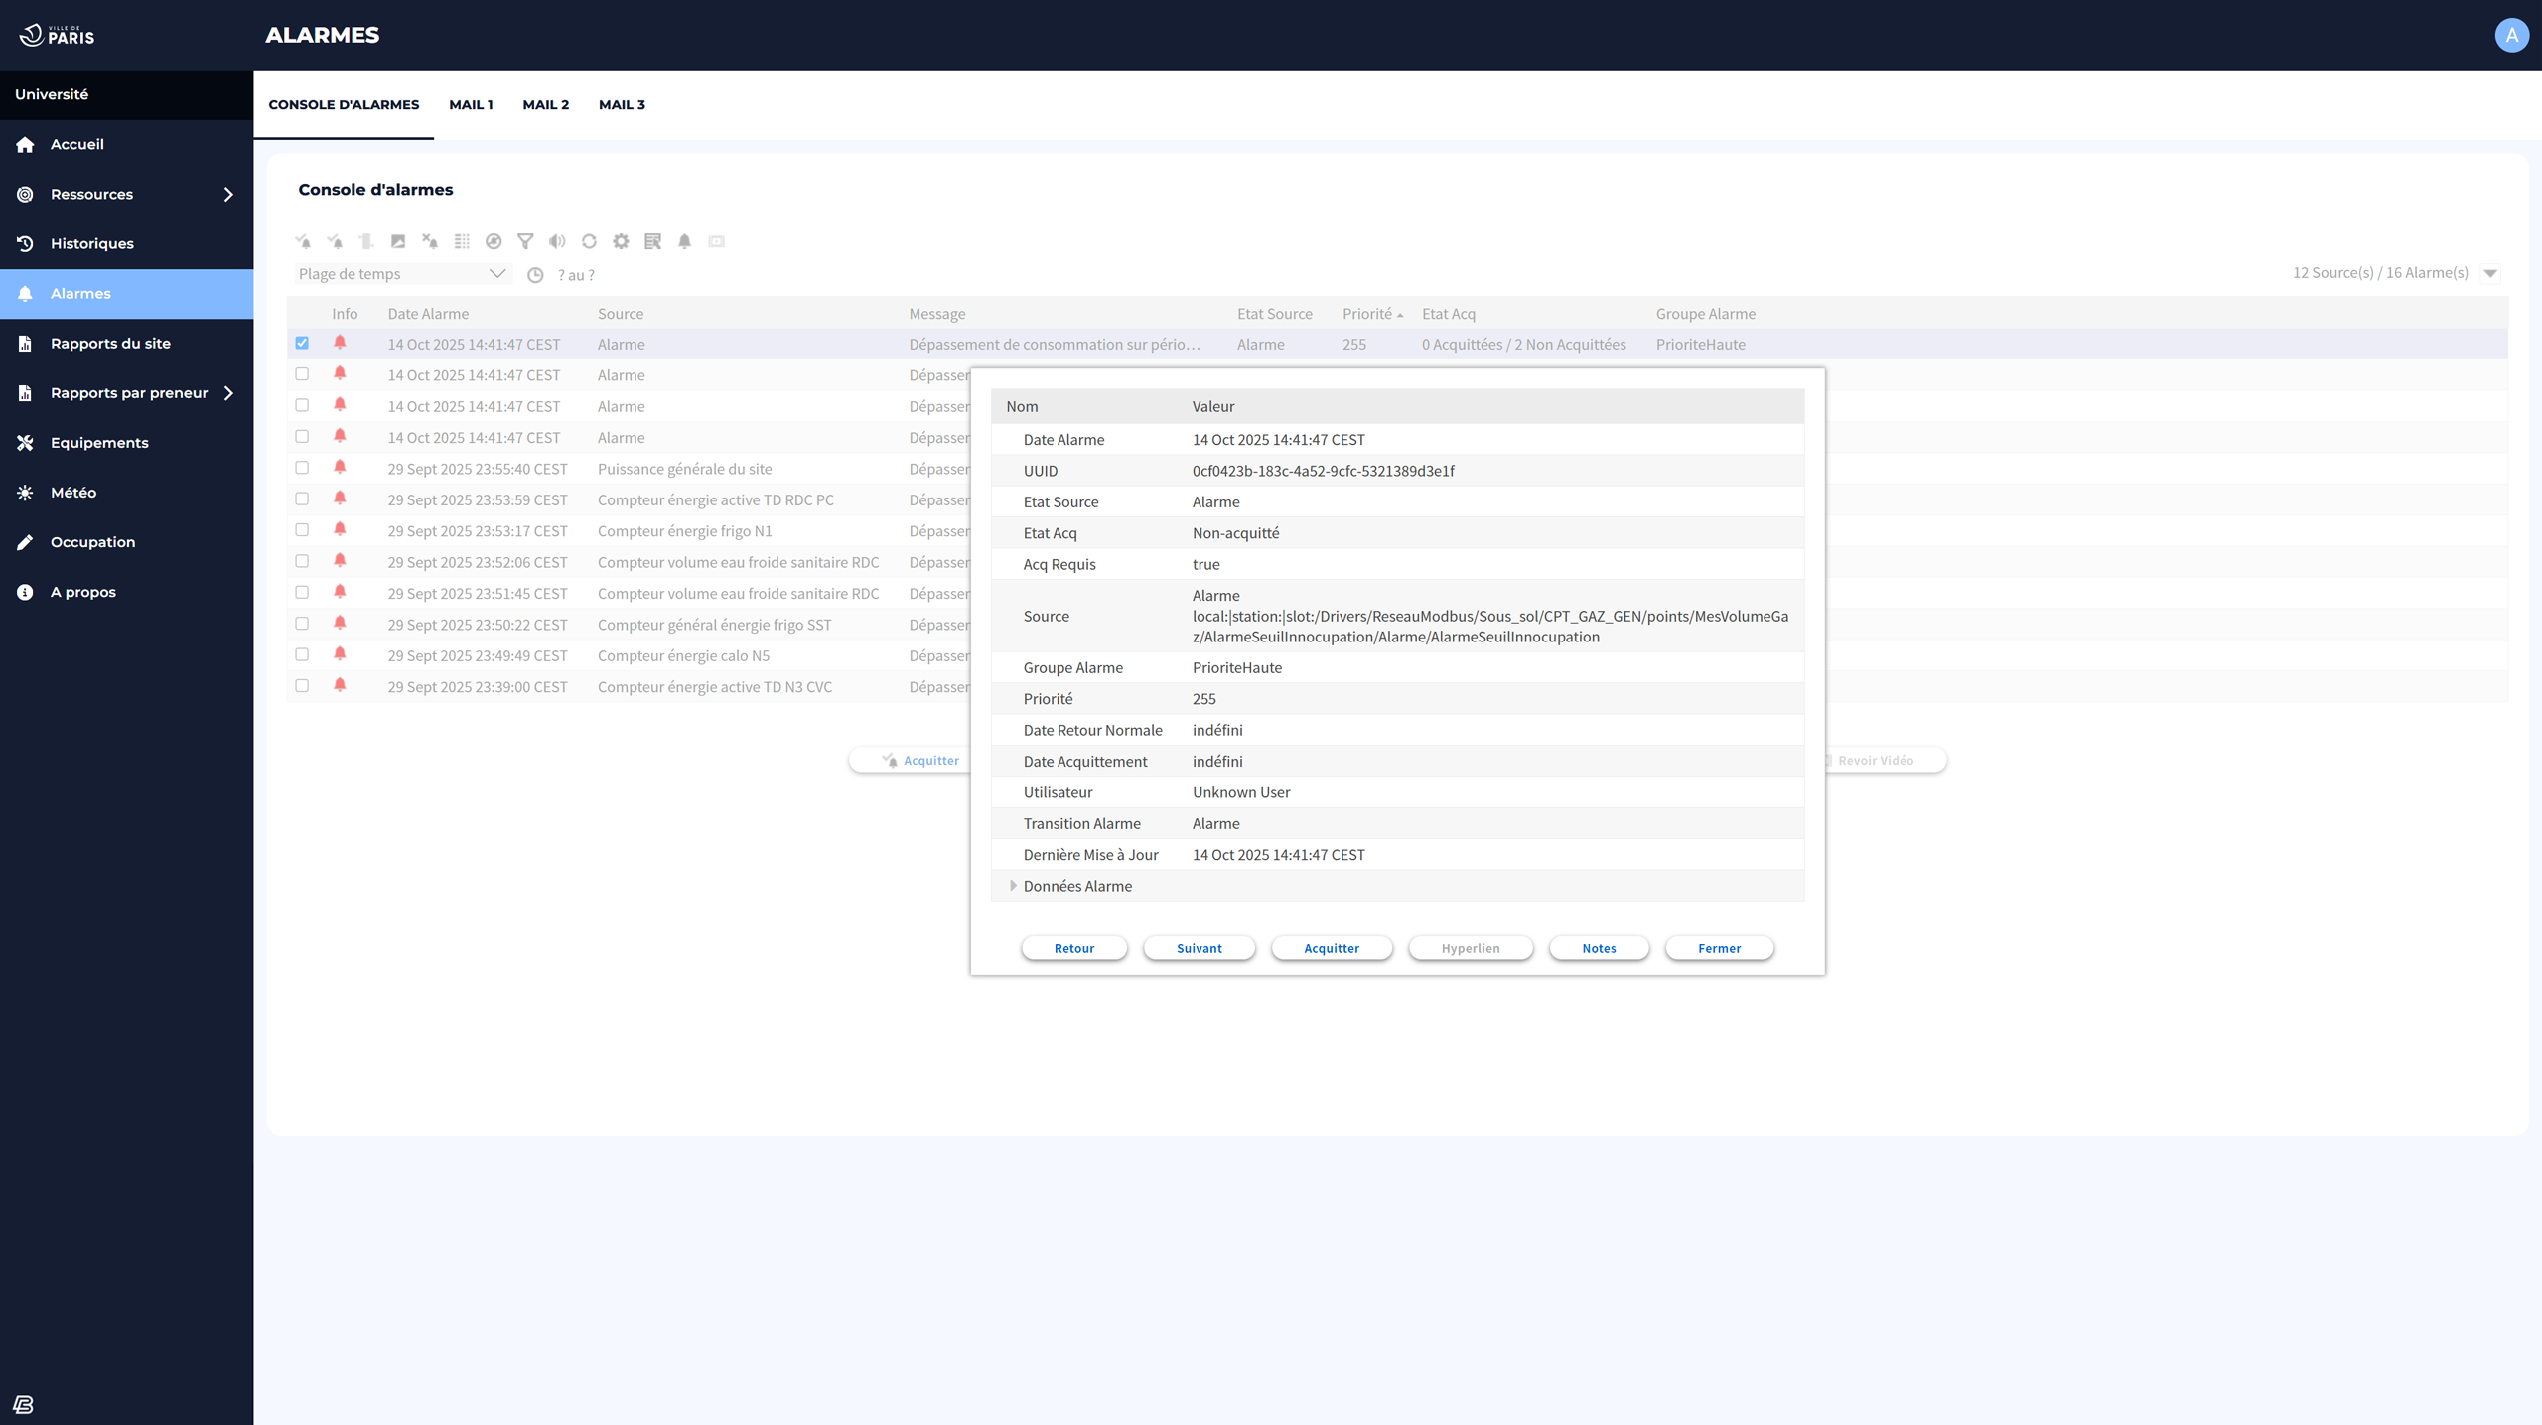Sort by the Priorité column header
The width and height of the screenshot is (2542, 1425).
(1367, 314)
